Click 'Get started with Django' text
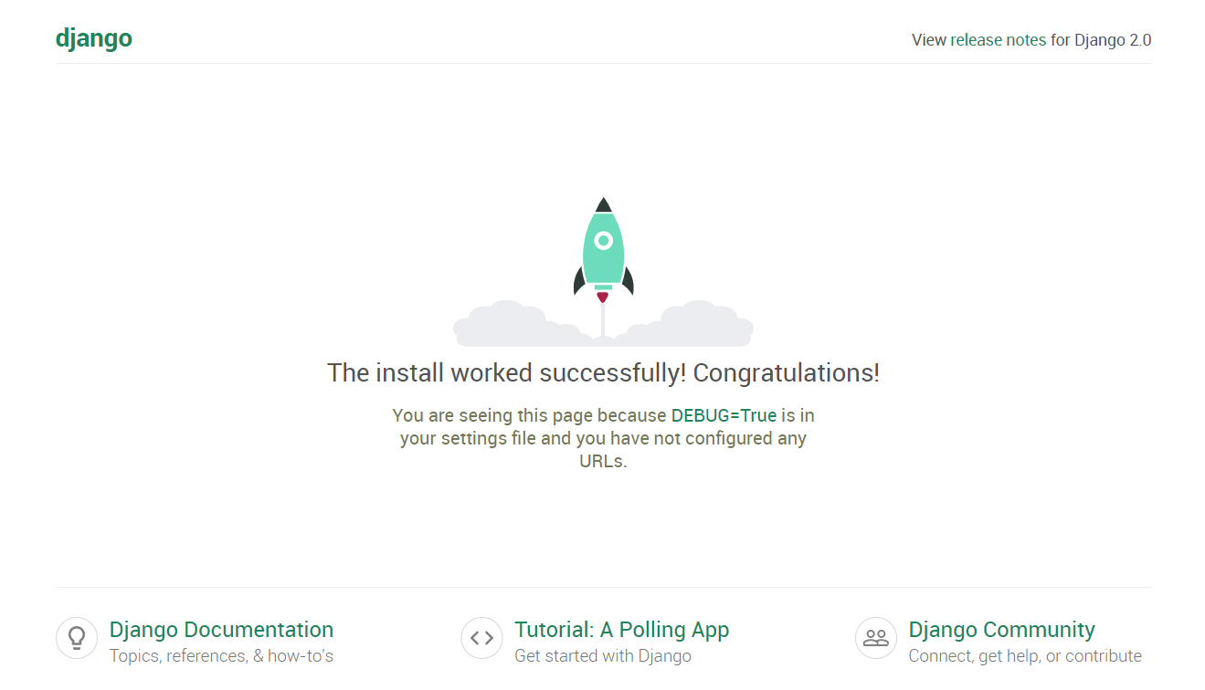The image size is (1205, 690). point(603,656)
